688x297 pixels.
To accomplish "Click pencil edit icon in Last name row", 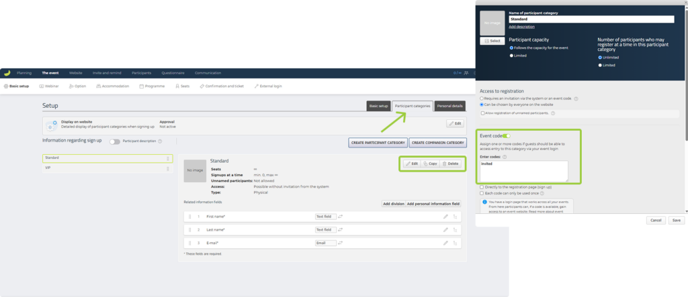I will (445, 229).
